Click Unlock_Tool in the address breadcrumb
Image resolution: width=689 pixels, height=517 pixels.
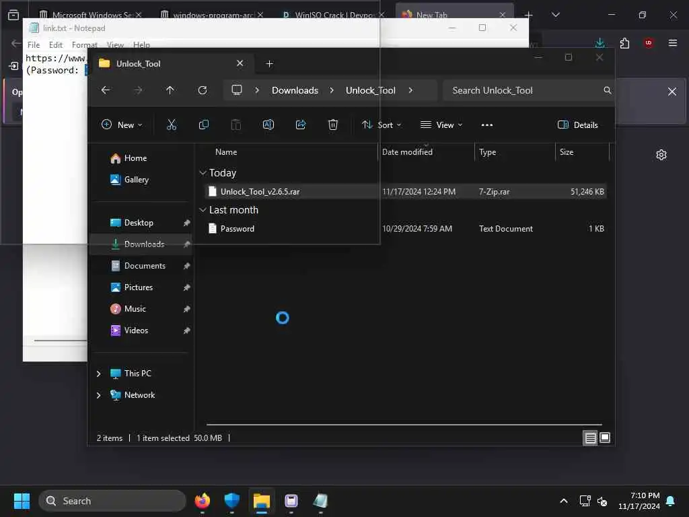371,90
